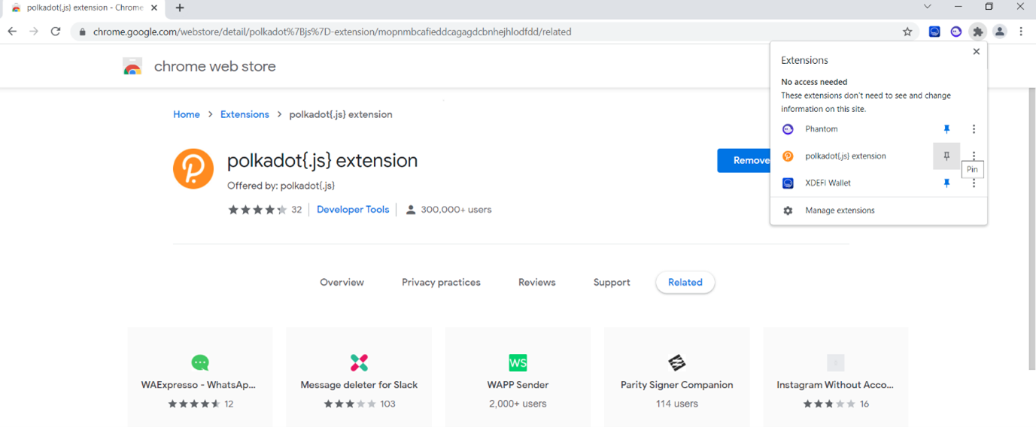This screenshot has width=1036, height=427.
Task: Click pinned Phantom toolbar icon
Action: 956,32
